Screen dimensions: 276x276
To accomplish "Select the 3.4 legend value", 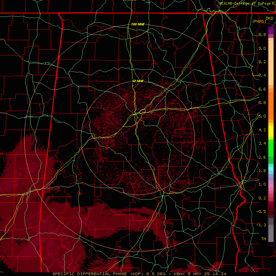I will [x=262, y=144].
